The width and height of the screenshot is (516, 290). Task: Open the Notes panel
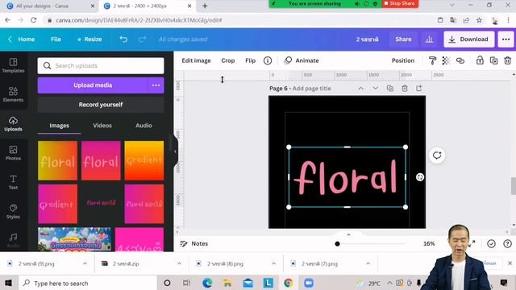point(194,243)
